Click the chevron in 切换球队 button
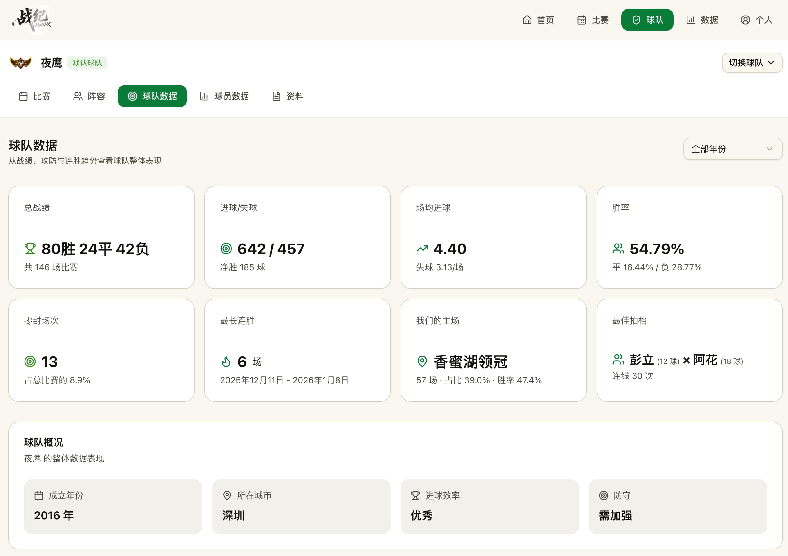The image size is (788, 556). click(771, 63)
